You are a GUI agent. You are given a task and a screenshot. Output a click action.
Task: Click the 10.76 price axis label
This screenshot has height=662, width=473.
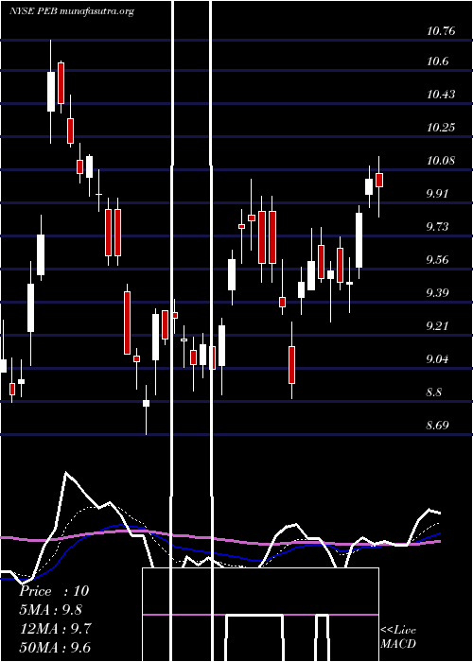coord(441,31)
